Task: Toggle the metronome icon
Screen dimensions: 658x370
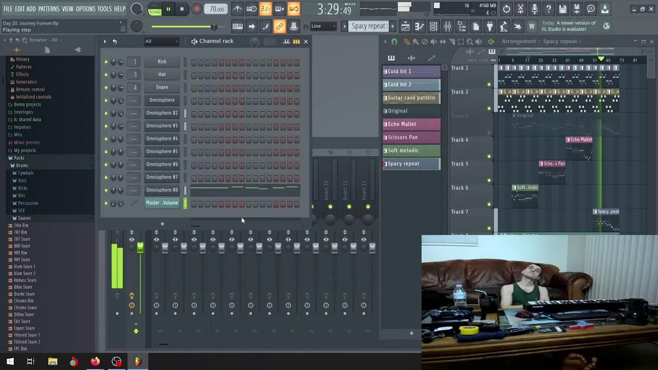Action: pos(237,9)
